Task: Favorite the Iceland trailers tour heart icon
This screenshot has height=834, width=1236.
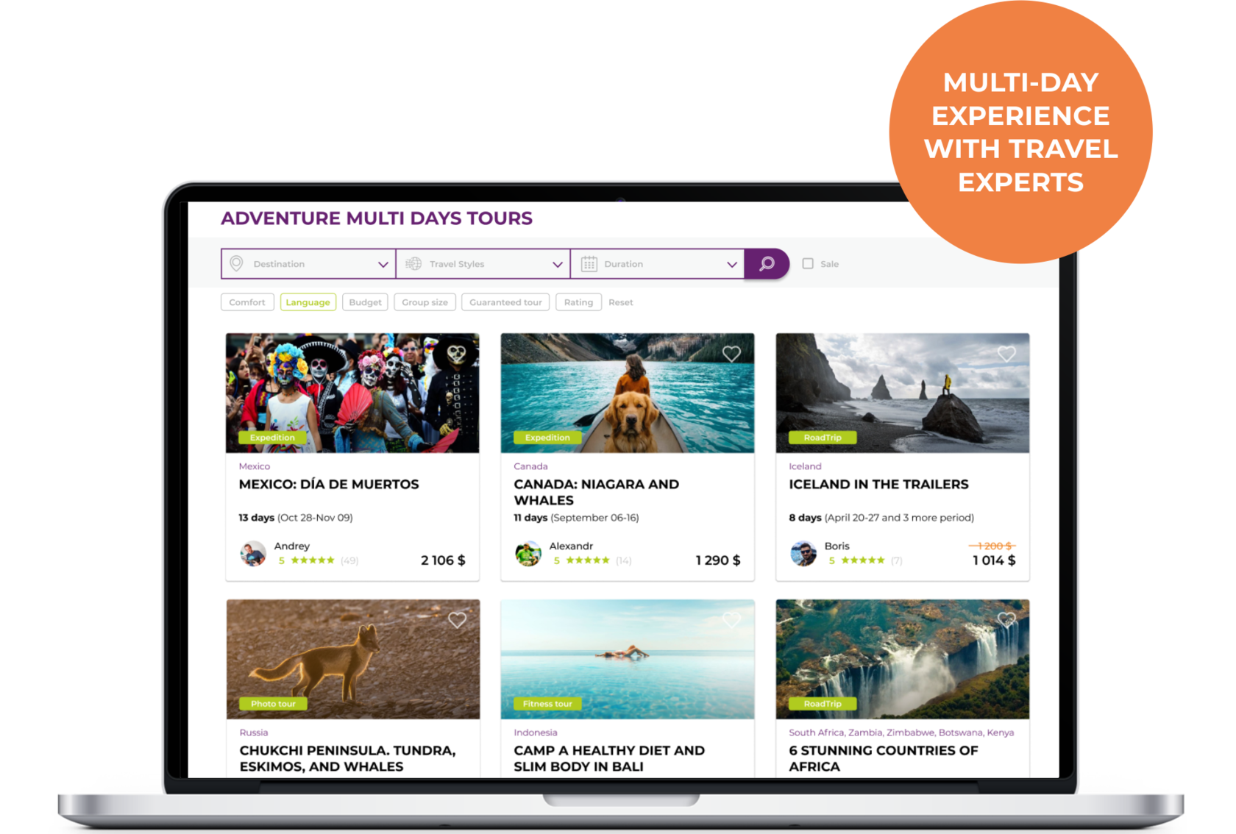Action: [1006, 354]
